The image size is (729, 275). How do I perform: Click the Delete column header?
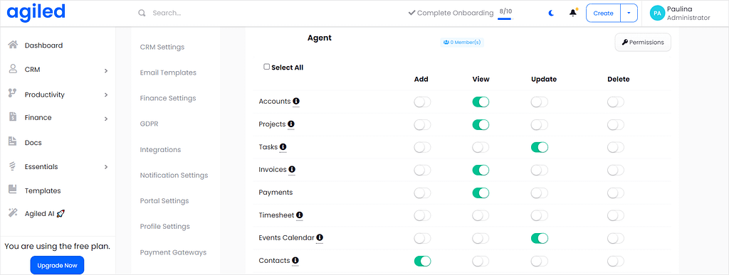[619, 80]
